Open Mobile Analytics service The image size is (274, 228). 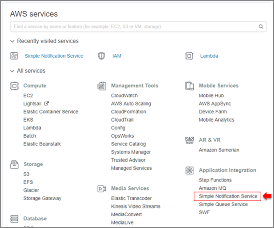tap(217, 120)
